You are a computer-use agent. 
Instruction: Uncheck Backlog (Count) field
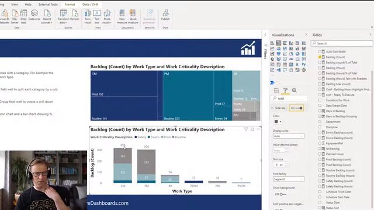[x=320, y=57]
